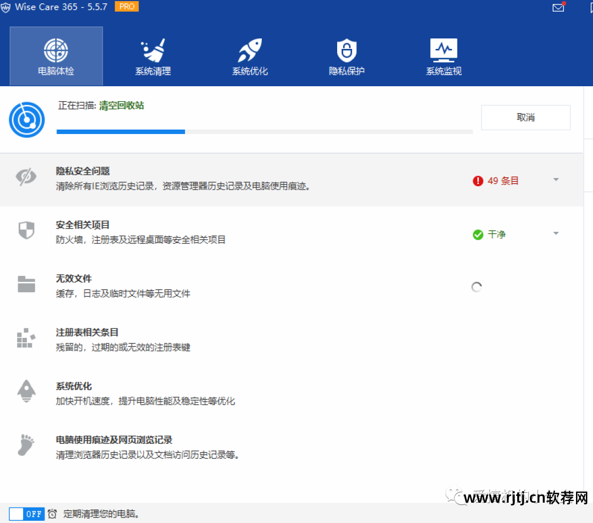Click the 系统优化 rocket icon
The width and height of the screenshot is (593, 523).
click(26, 392)
